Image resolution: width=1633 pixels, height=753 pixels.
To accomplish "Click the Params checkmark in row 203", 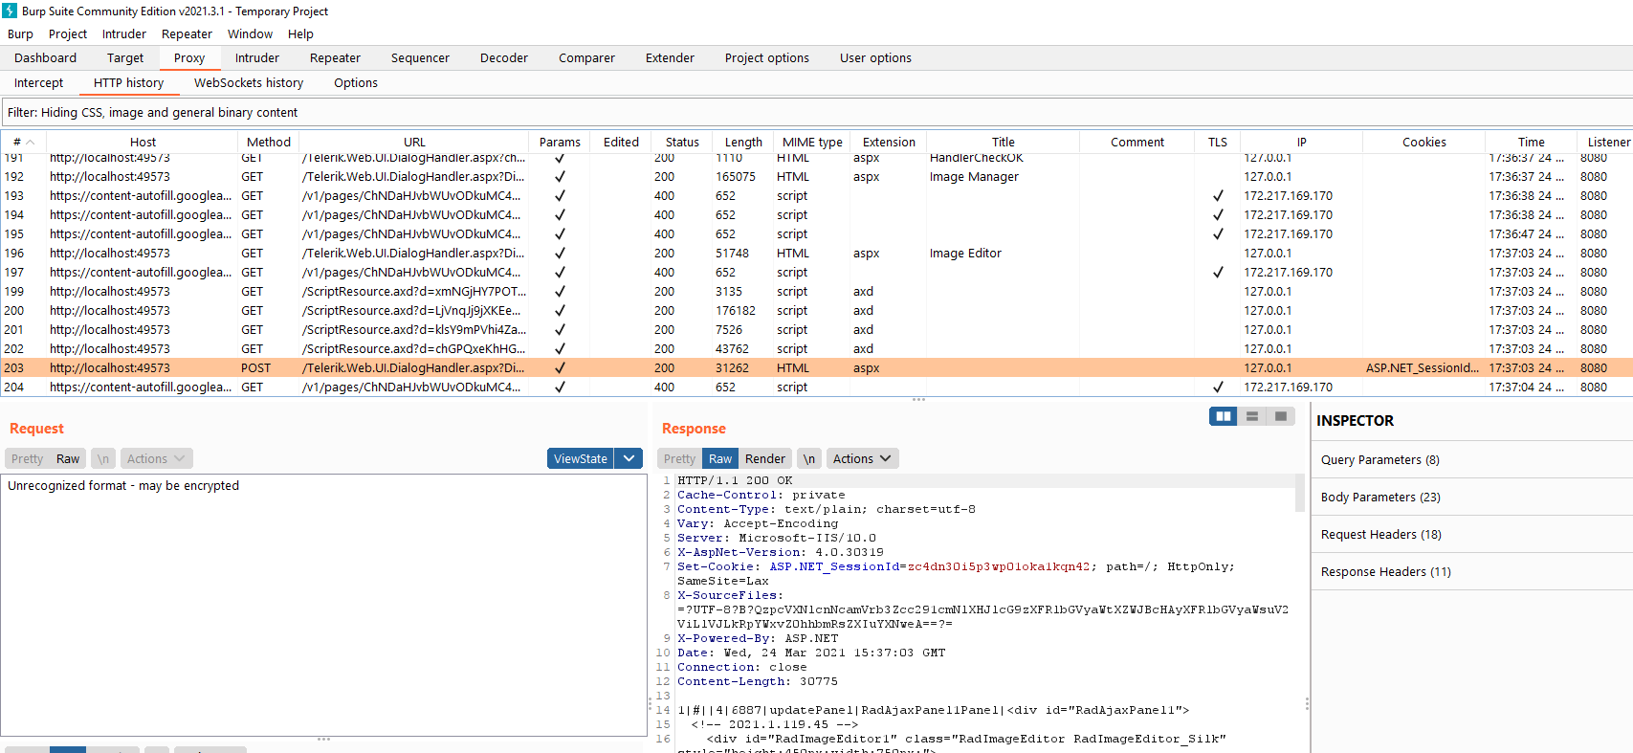I will pos(560,368).
